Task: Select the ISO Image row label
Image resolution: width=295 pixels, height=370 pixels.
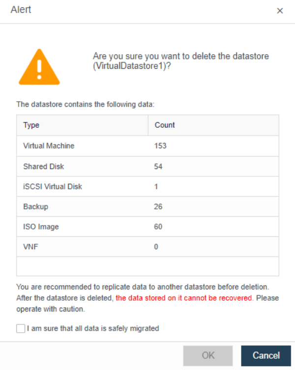Action: (41, 227)
